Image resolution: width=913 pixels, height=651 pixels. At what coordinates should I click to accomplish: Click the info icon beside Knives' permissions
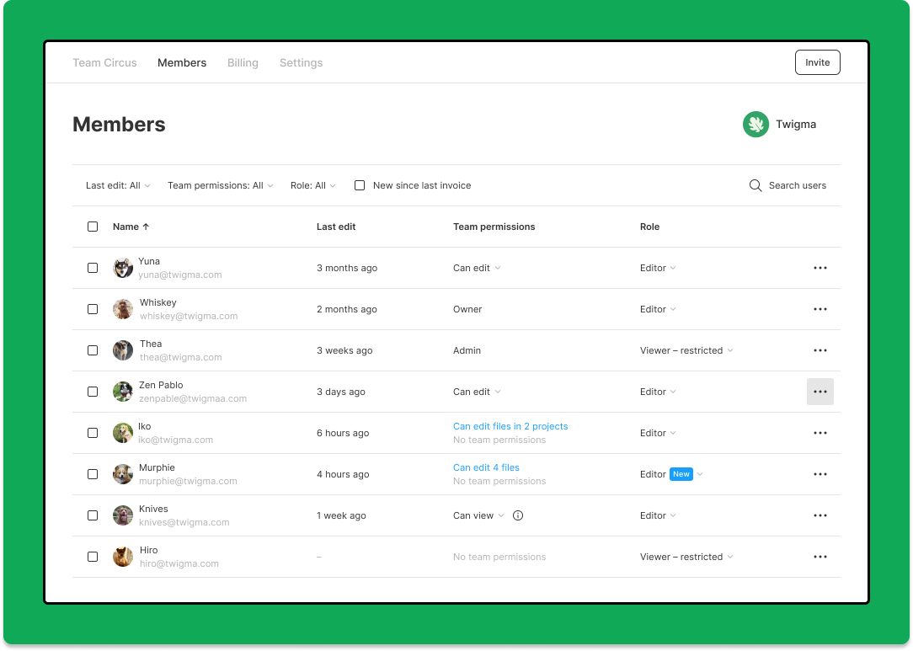[x=517, y=515]
